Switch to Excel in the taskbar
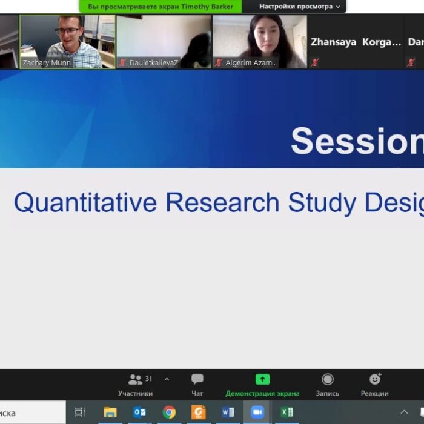Screen dimensions: 424x424 pyautogui.click(x=287, y=412)
